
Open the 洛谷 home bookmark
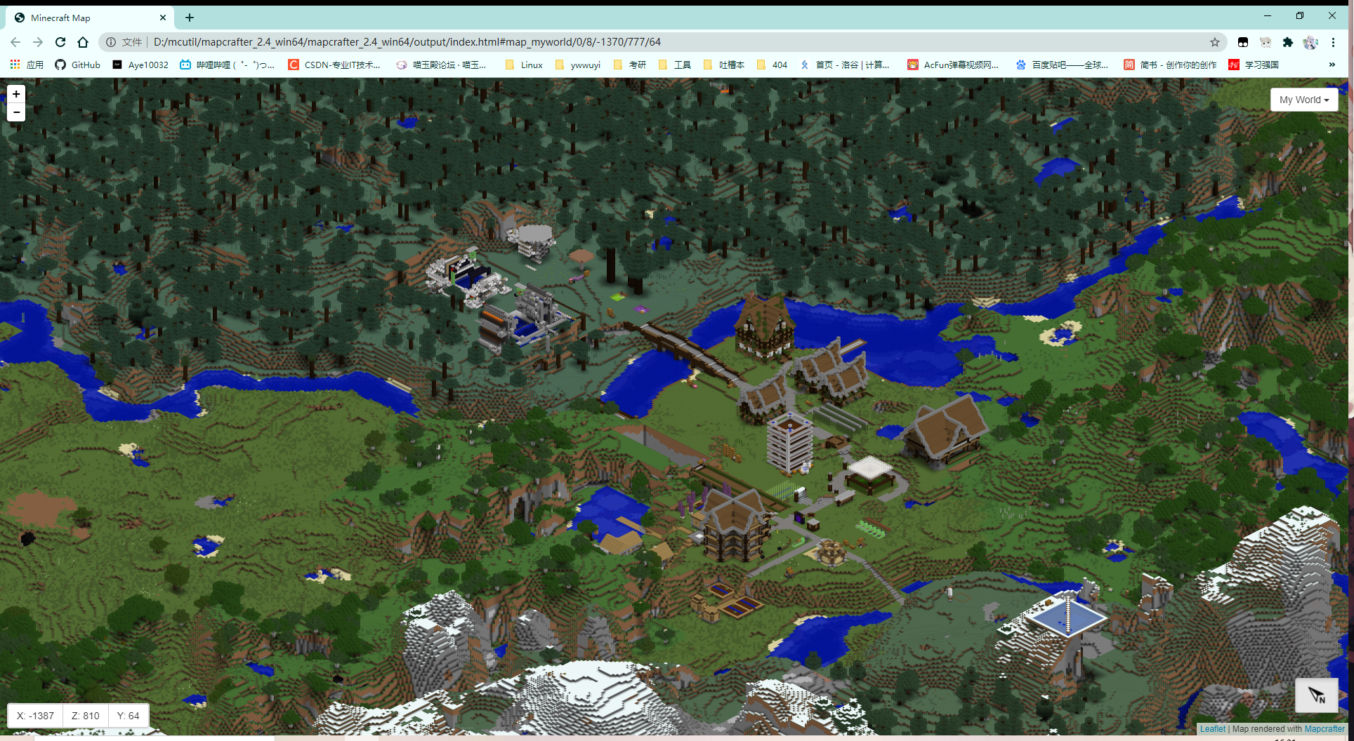tap(845, 65)
